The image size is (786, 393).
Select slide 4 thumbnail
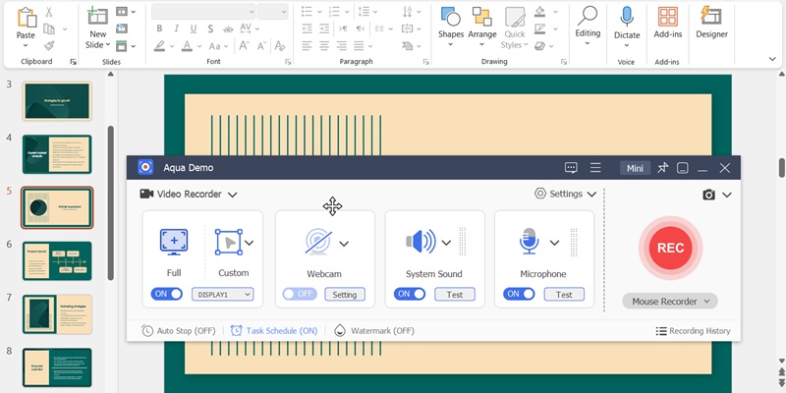point(57,154)
